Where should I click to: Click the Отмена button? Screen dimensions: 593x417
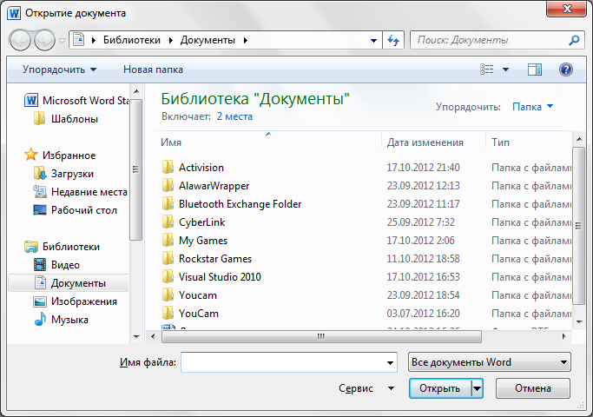[532, 388]
